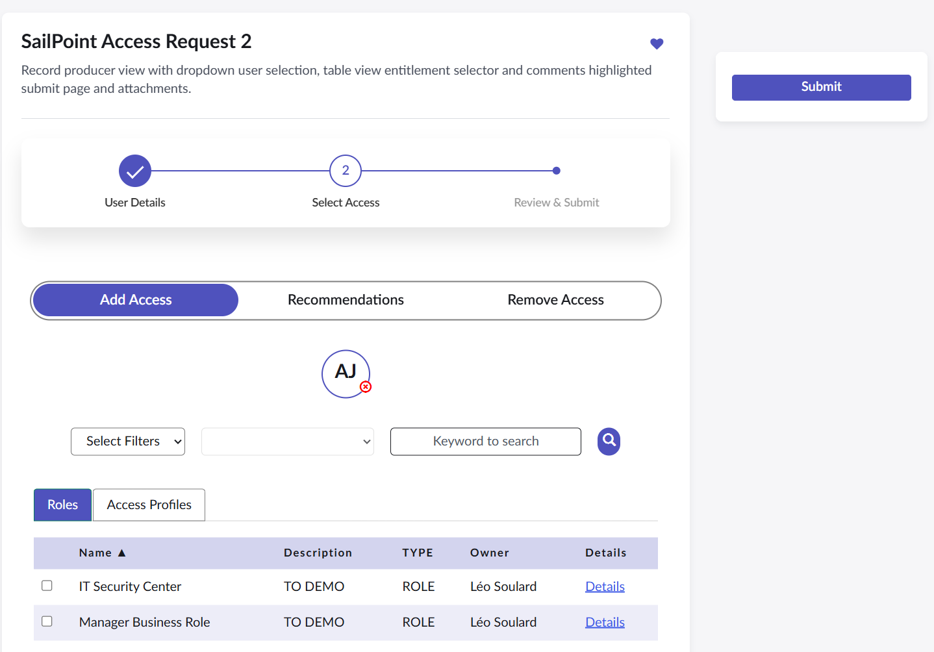Open the empty dropdown beside Select Filters

pos(287,442)
